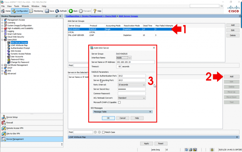Open the Window menu
Viewport: 242px width, 152px height.
(35, 6)
